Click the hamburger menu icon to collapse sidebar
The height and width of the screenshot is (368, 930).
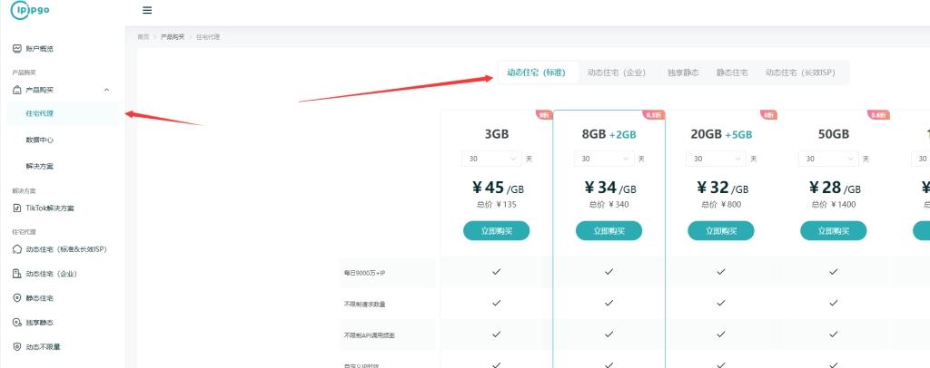click(147, 10)
